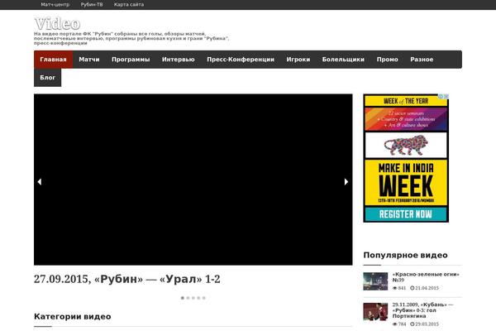496x331 pixels.
Task: Go to Болельщики section
Action: click(343, 60)
